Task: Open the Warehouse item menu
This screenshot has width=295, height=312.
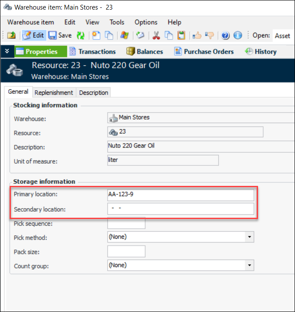Action: 30,22
